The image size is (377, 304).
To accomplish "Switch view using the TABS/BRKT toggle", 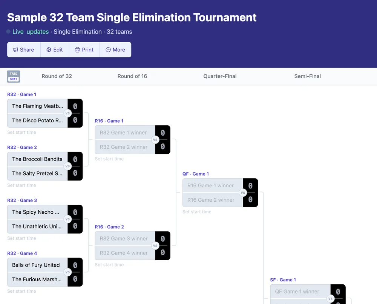I will tap(13, 76).
